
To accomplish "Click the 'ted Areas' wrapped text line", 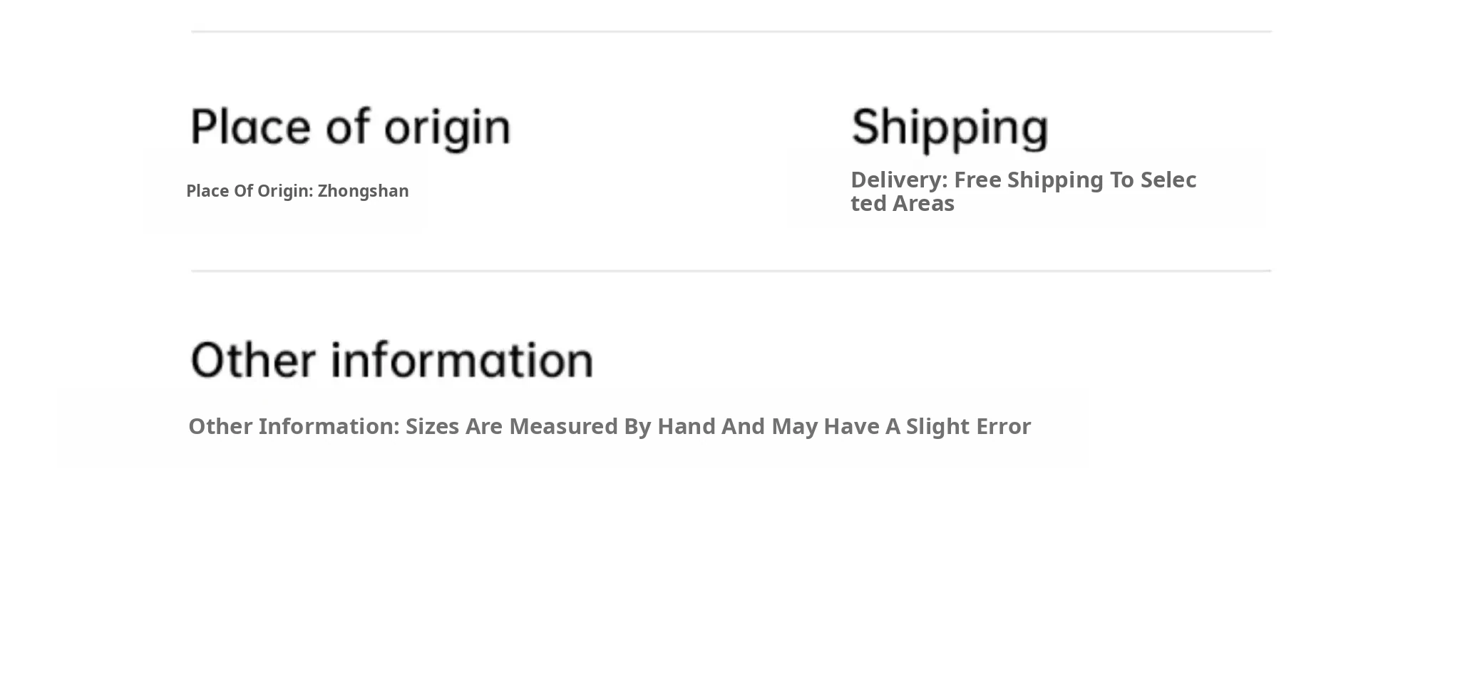I will tap(902, 204).
